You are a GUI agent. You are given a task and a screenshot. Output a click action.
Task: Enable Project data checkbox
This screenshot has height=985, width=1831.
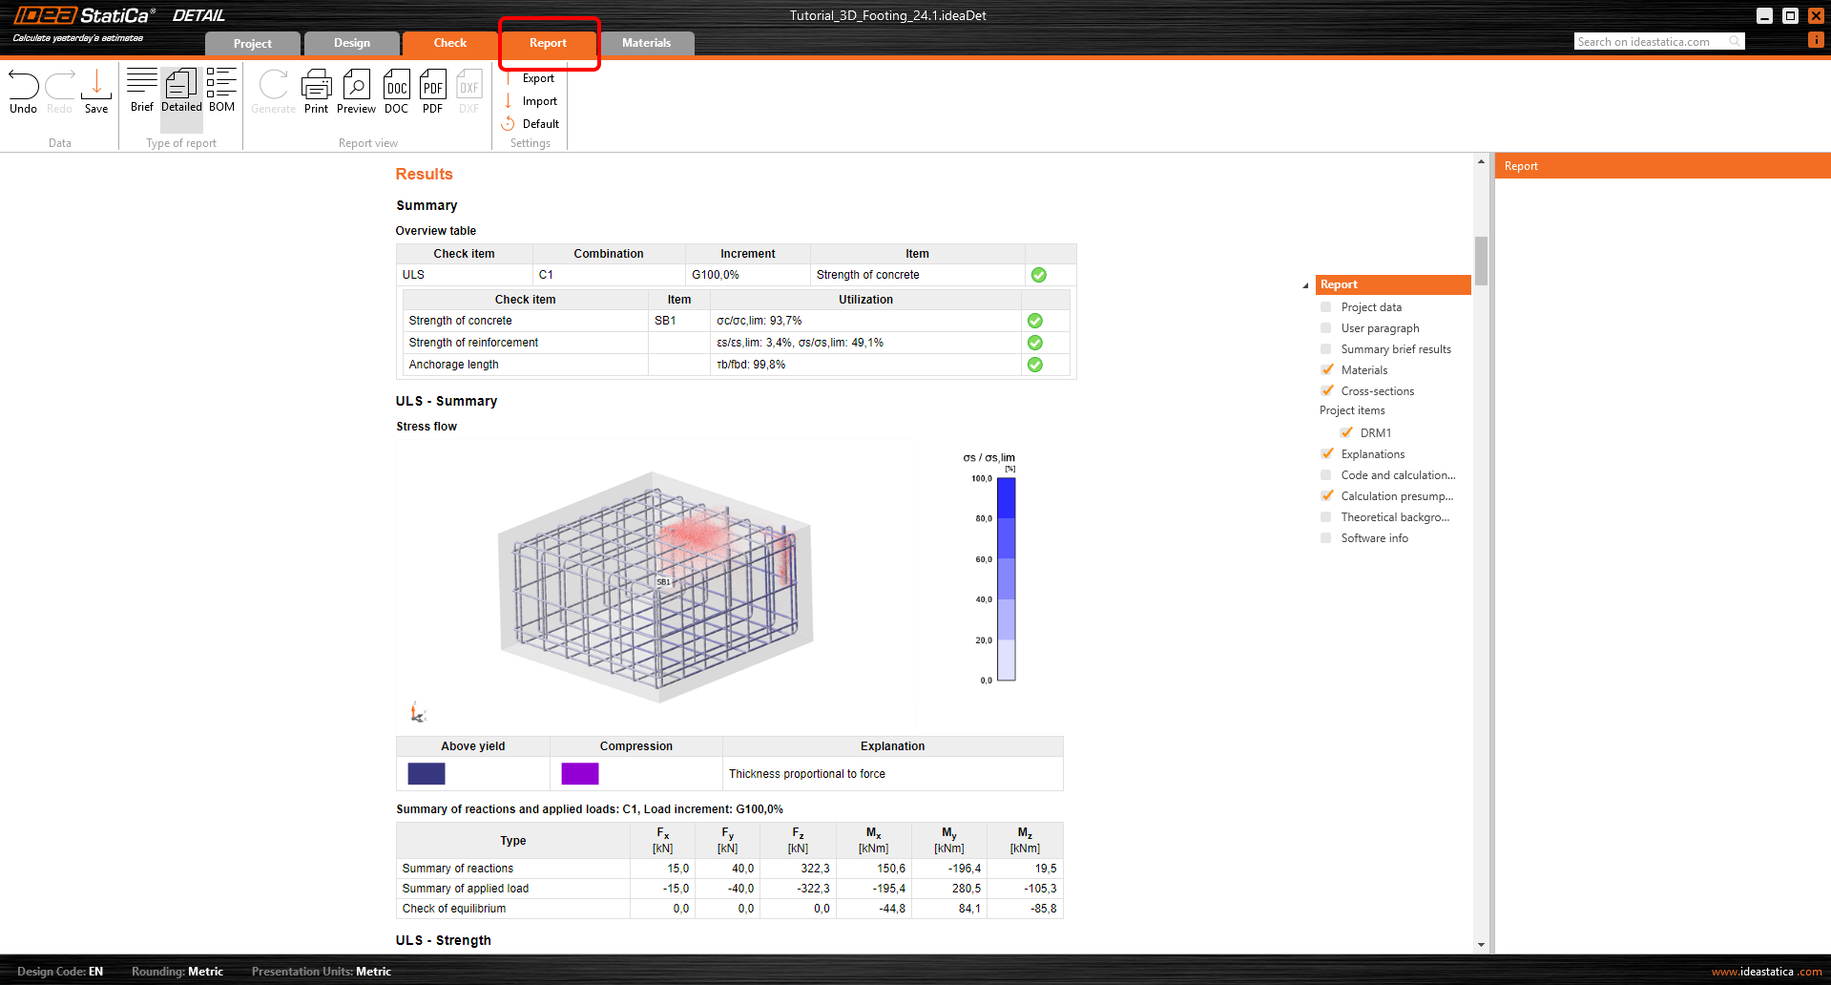tap(1326, 307)
